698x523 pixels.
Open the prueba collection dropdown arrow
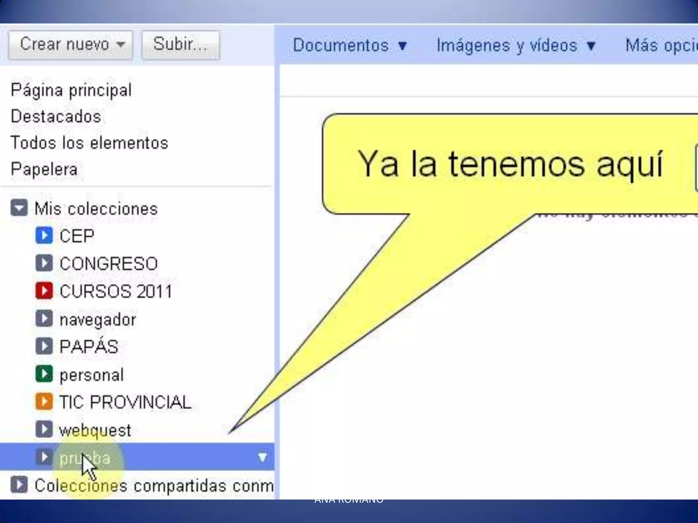tap(262, 457)
